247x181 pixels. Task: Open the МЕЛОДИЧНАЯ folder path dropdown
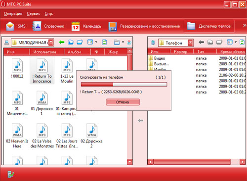tap(51, 43)
